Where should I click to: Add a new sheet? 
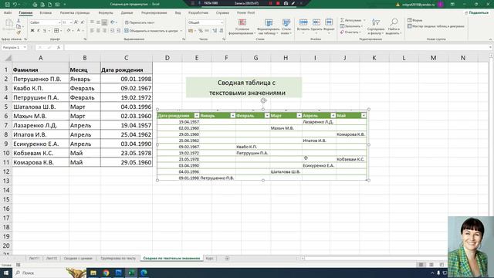pyautogui.click(x=227, y=258)
